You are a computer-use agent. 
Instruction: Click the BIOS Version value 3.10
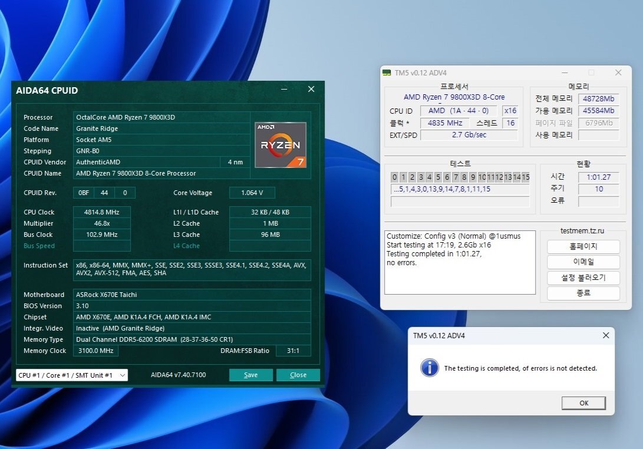click(192, 306)
